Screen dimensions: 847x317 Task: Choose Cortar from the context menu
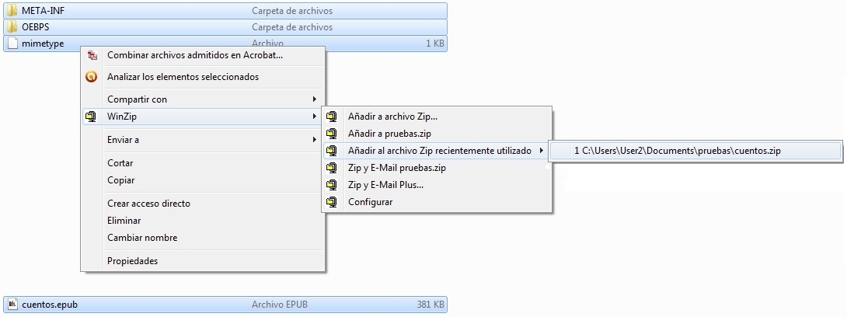120,163
